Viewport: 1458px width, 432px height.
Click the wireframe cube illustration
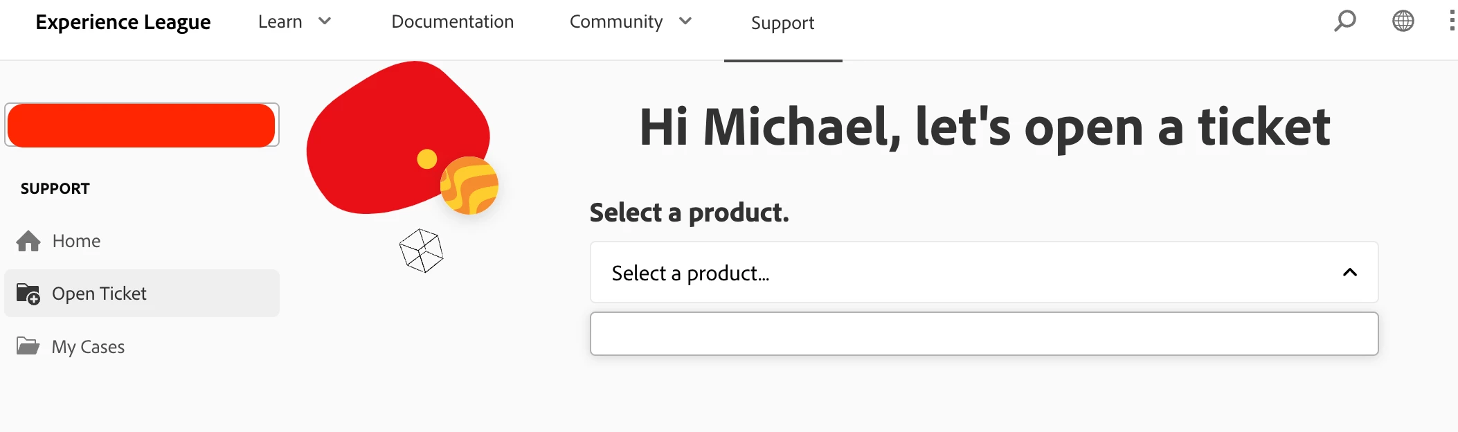click(x=421, y=251)
